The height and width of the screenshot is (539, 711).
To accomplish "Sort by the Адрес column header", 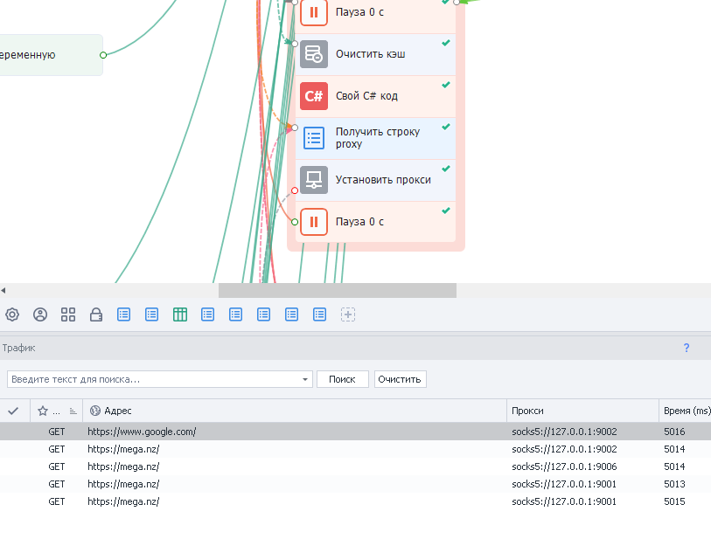I will point(295,411).
